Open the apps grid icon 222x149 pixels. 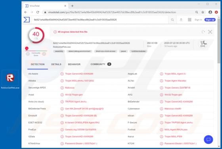click(189, 20)
